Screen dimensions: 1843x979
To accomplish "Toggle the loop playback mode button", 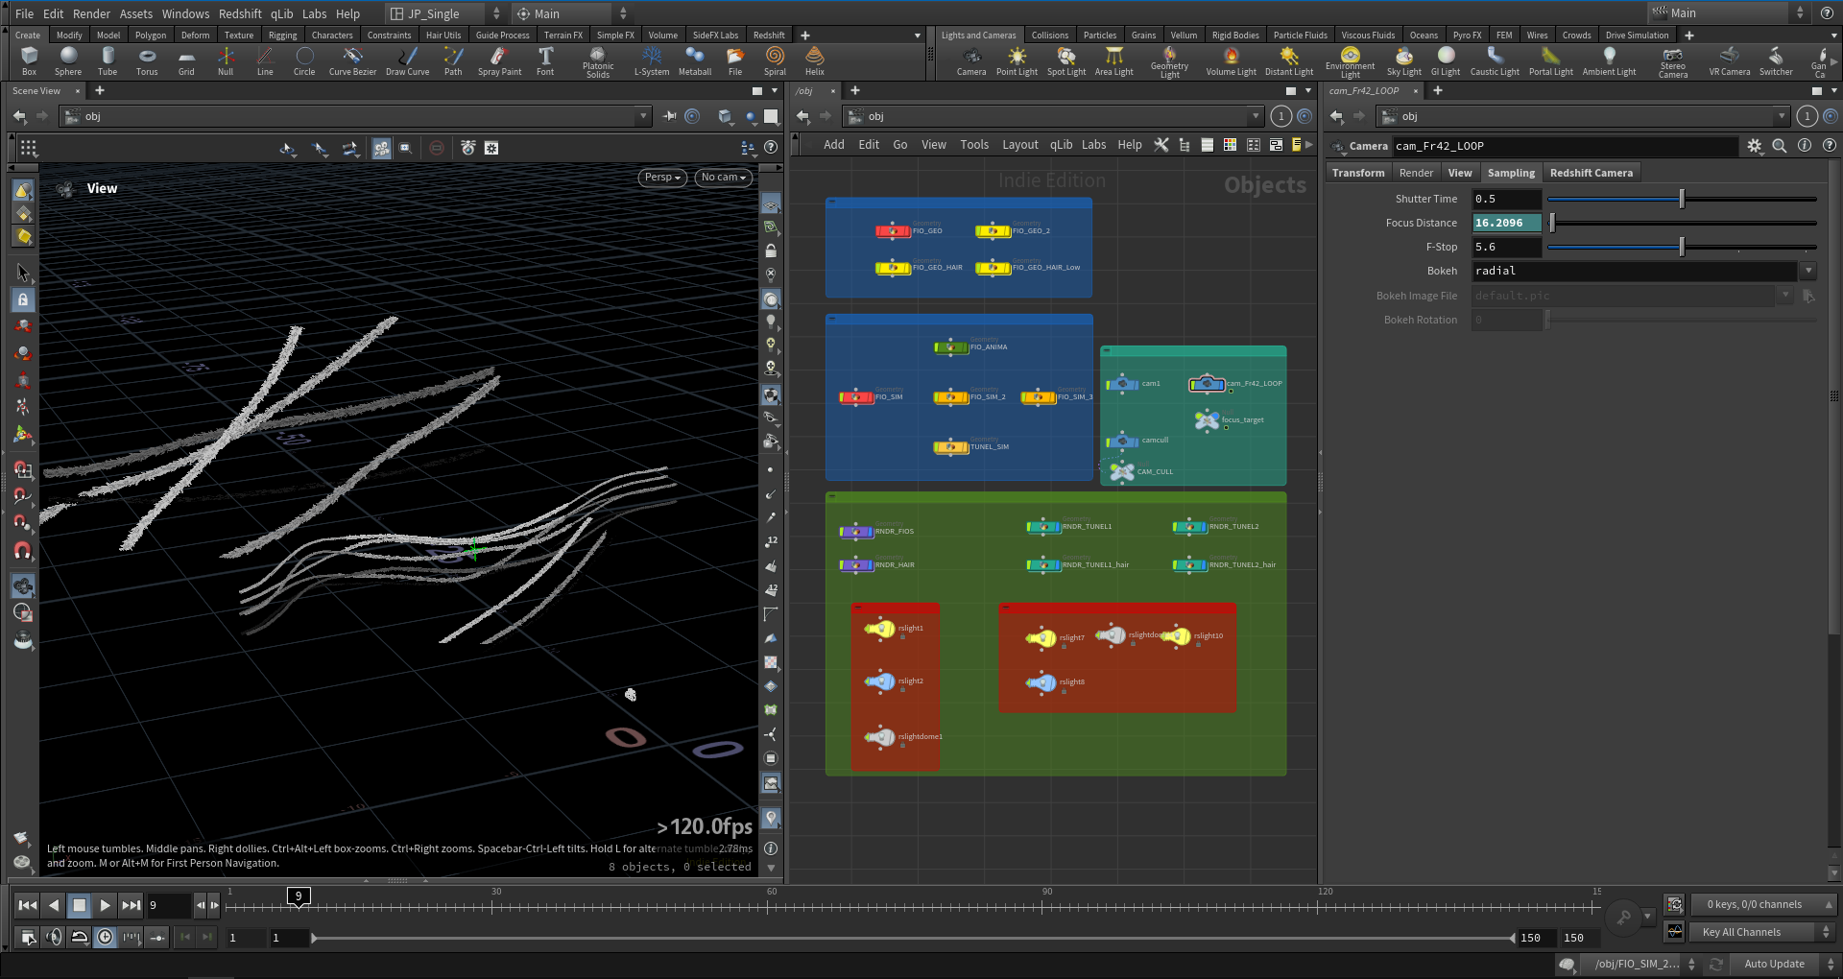I will pyautogui.click(x=80, y=937).
